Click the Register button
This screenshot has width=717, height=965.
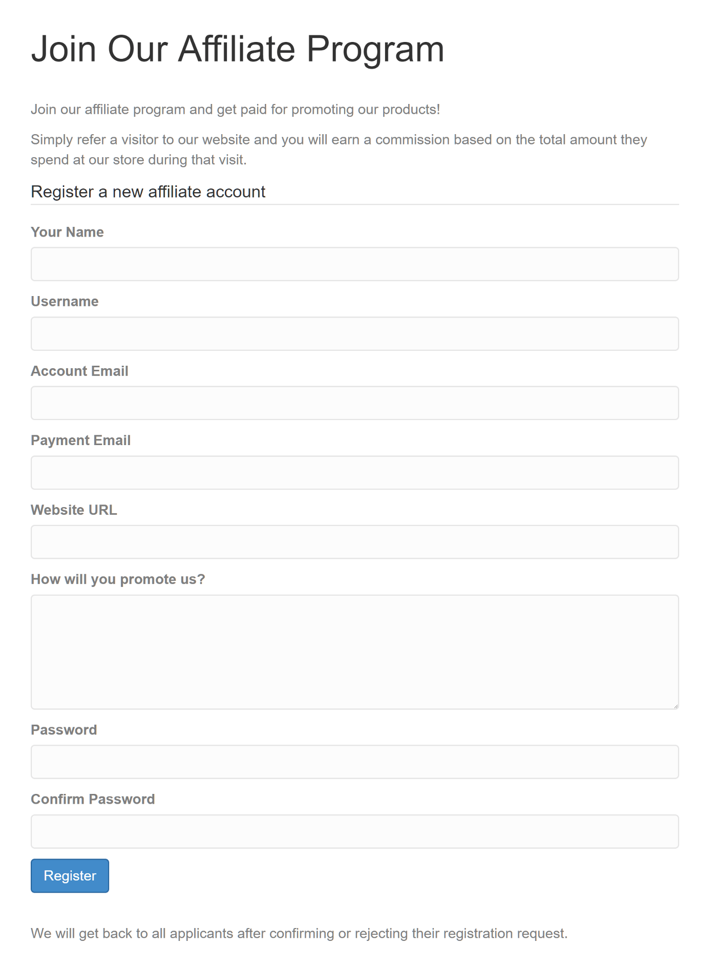click(70, 875)
